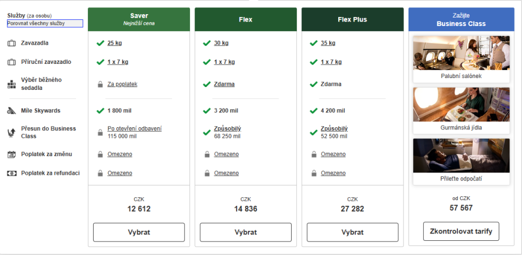This screenshot has width=522, height=255.
Task: Click the hand baggage icon beside Příruční zavazadlo
Action: tap(11, 62)
